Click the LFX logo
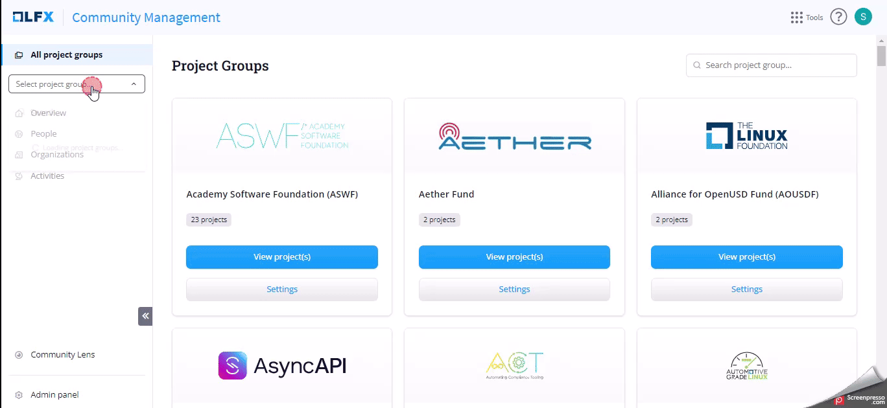 click(34, 17)
